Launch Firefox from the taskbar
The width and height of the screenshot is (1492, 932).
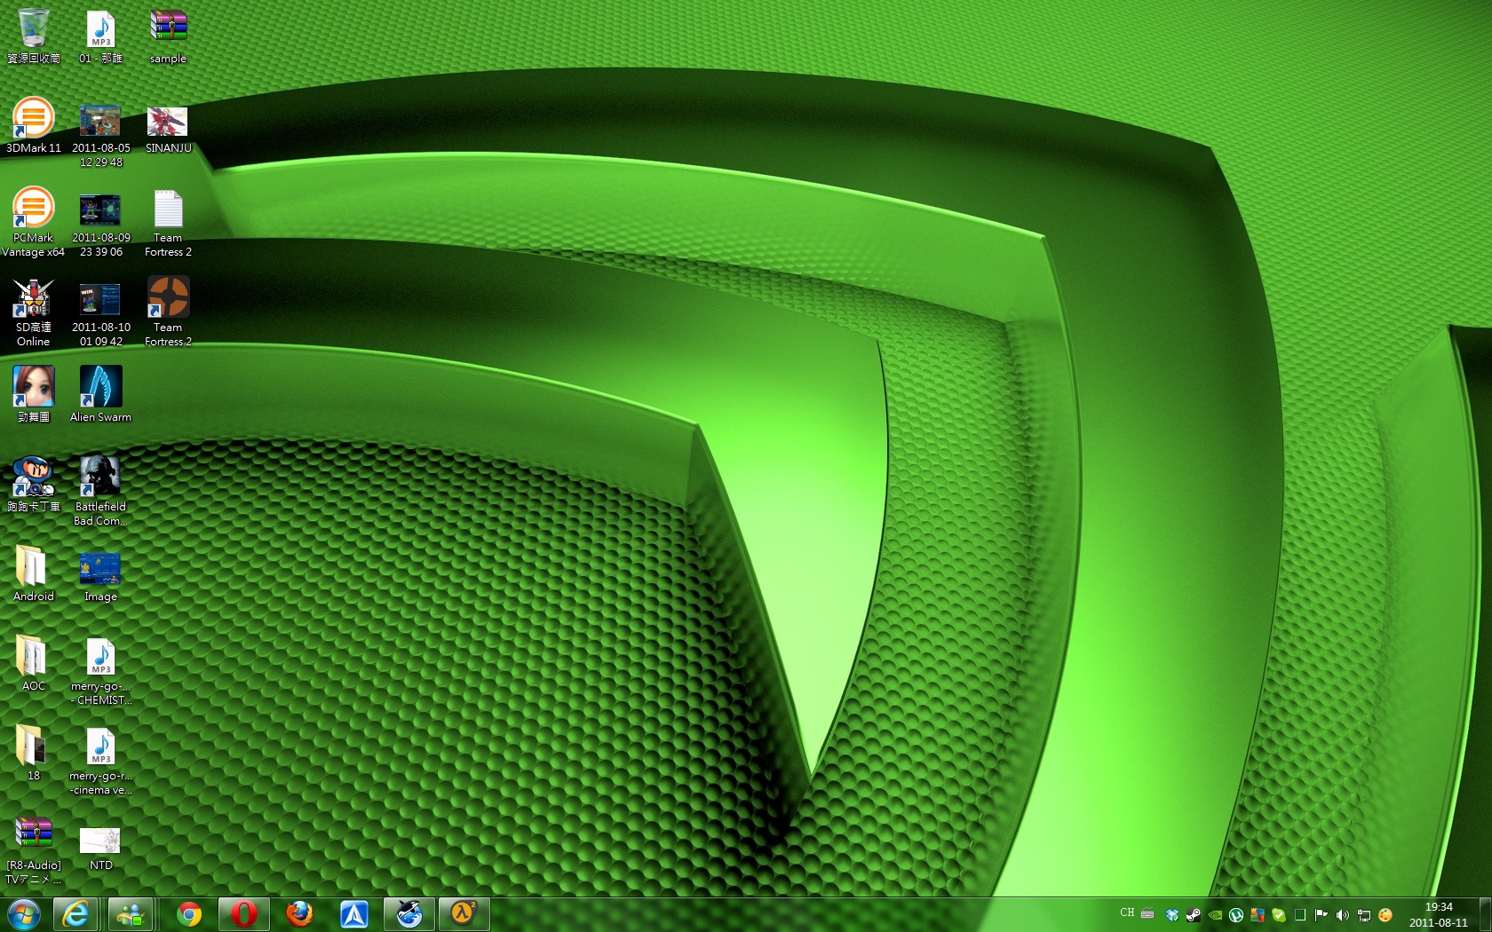(x=299, y=914)
